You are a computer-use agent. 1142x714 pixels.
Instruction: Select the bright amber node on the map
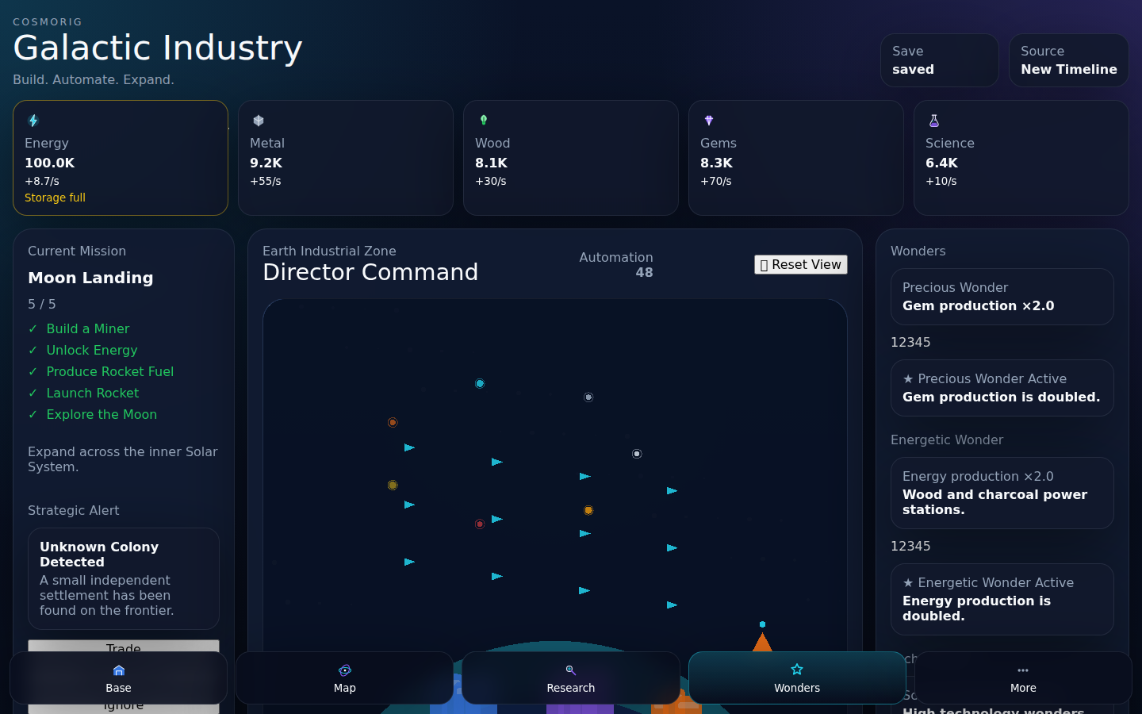[588, 511]
